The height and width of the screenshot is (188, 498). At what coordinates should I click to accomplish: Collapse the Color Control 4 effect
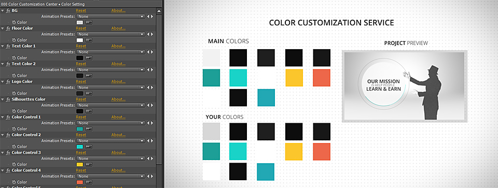point(3,170)
